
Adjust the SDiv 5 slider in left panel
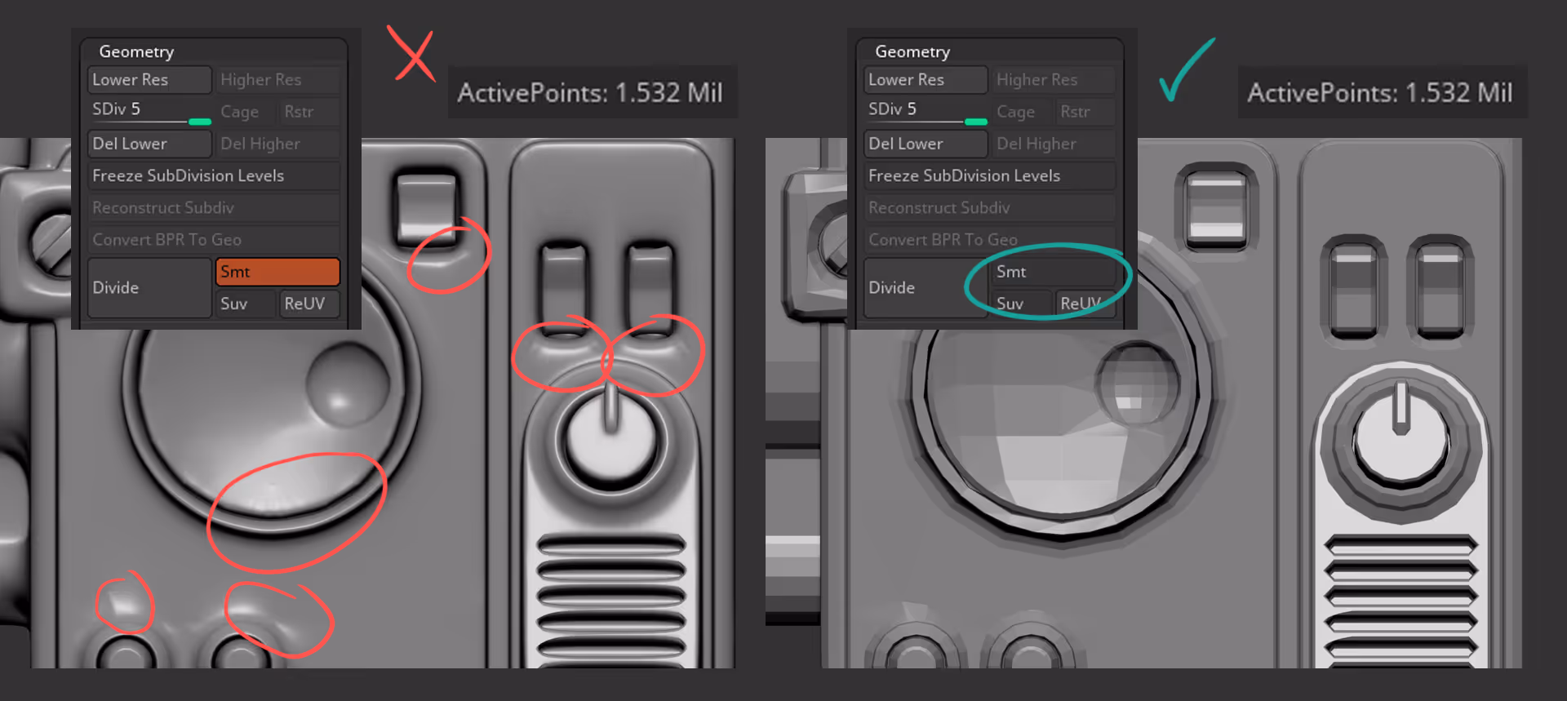[149, 112]
